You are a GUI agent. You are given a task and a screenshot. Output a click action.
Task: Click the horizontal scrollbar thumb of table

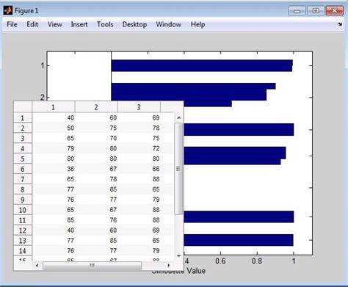[92, 266]
